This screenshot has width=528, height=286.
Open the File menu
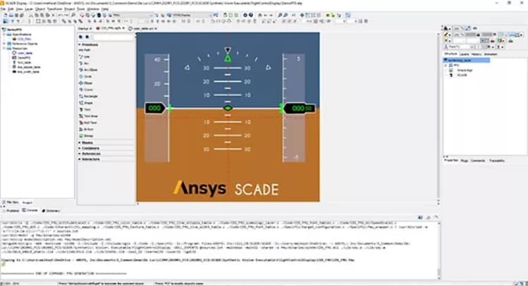point(4,9)
